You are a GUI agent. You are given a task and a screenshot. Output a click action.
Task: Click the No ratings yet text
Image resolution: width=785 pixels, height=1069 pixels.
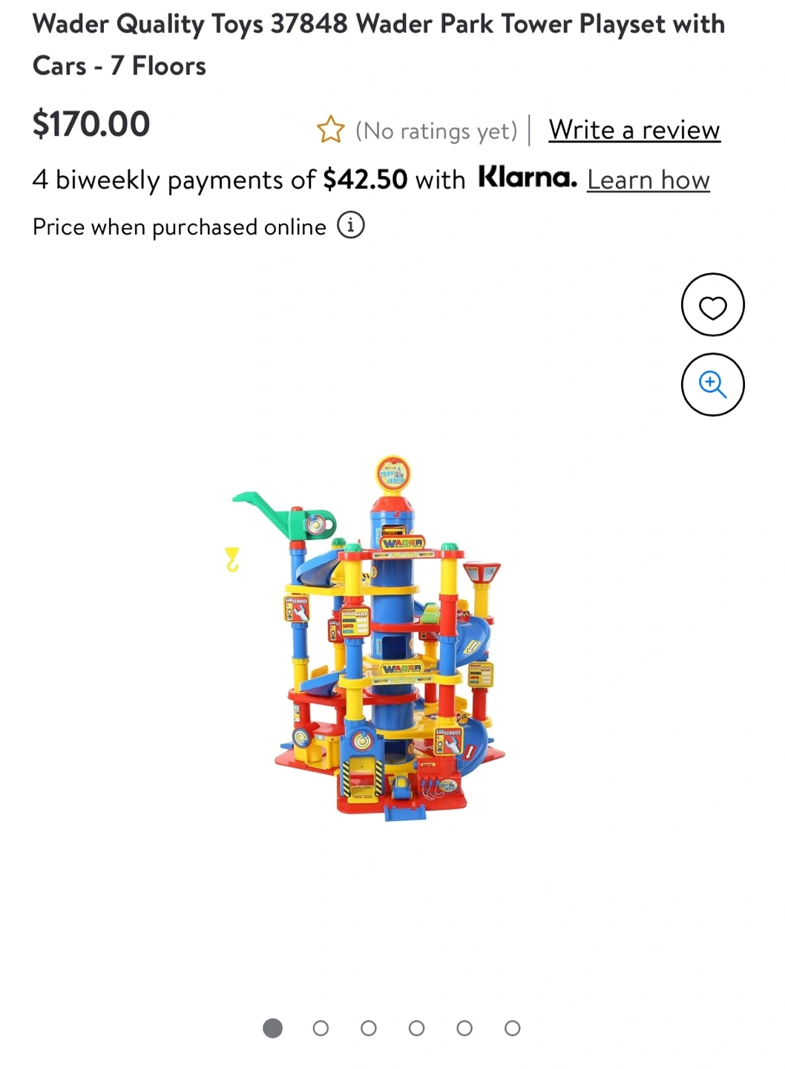(x=436, y=131)
